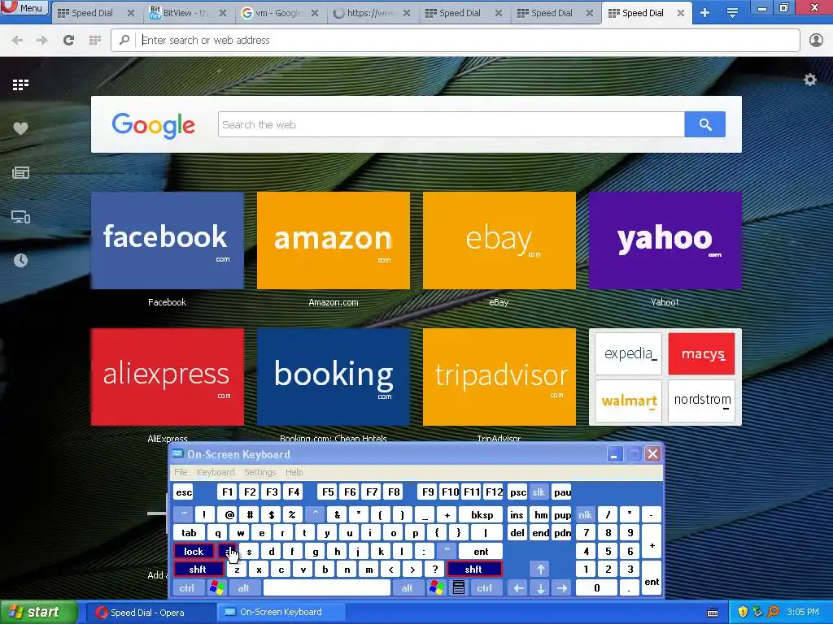833x624 pixels.
Task: Toggle the right shft key
Action: pos(474,570)
